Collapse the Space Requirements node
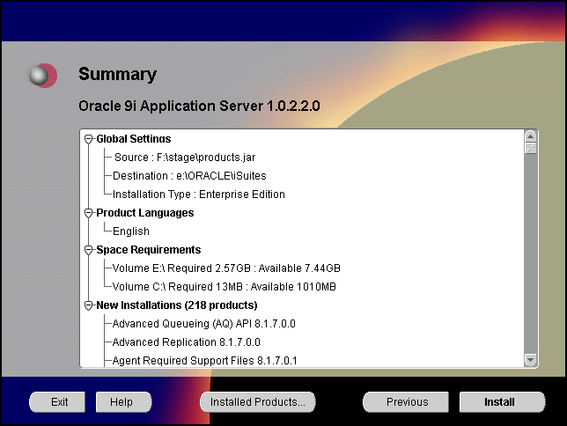567x426 pixels. pos(89,250)
